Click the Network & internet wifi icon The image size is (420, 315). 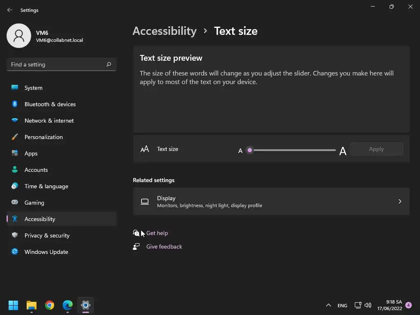(x=15, y=121)
